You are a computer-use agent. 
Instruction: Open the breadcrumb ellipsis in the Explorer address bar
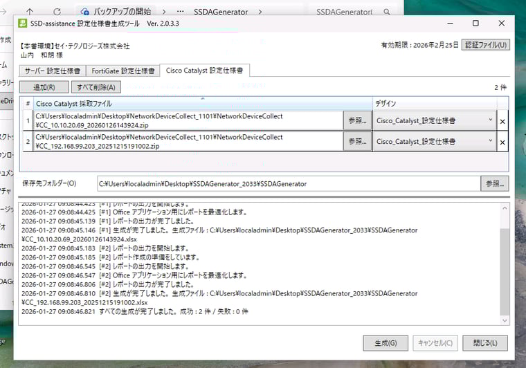pos(180,11)
